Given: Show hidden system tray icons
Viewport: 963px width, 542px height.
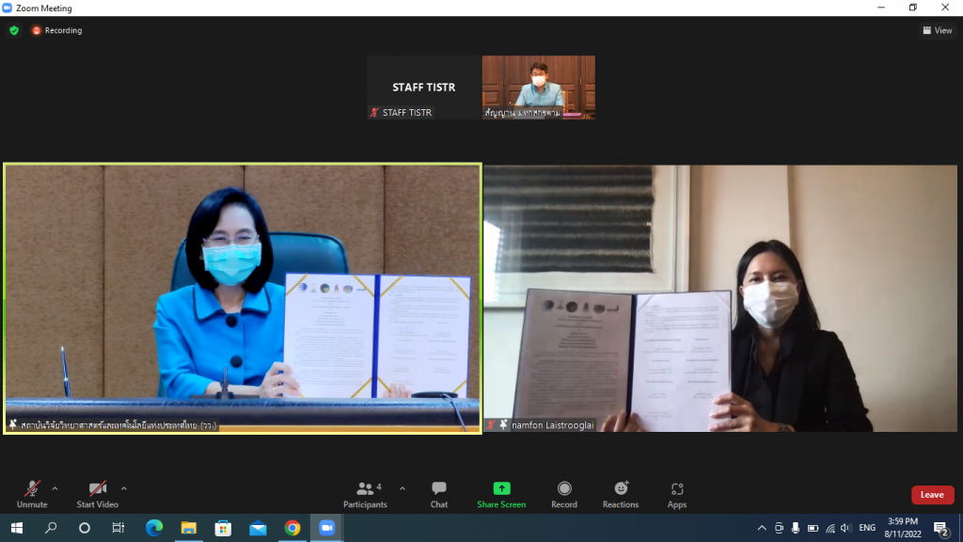Looking at the screenshot, I should [x=762, y=528].
